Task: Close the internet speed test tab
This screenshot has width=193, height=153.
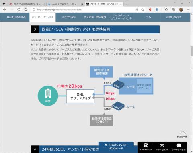Action: [43, 4]
